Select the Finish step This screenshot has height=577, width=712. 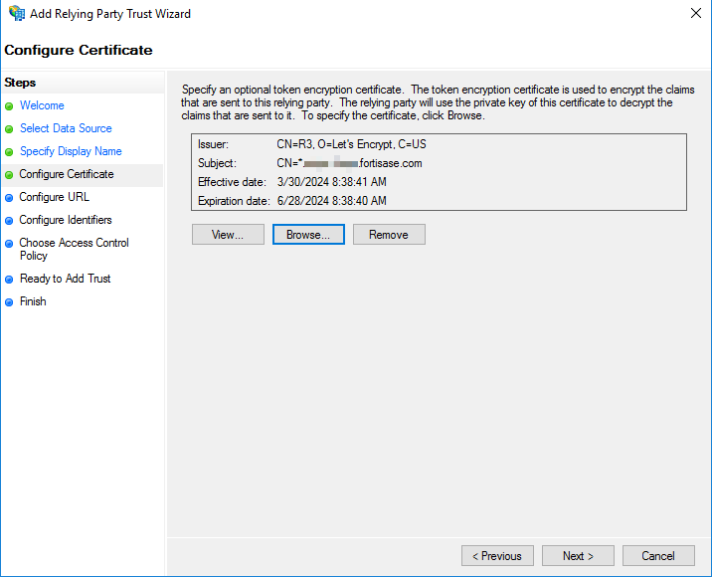(x=33, y=301)
